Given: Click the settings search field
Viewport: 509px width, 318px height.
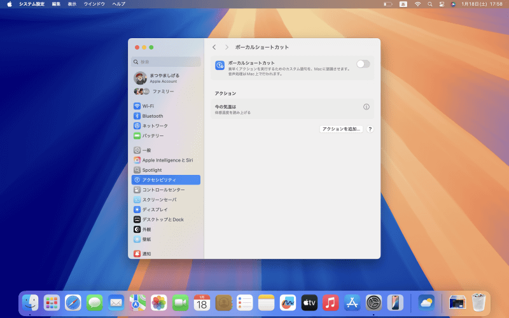Looking at the screenshot, I should [166, 62].
